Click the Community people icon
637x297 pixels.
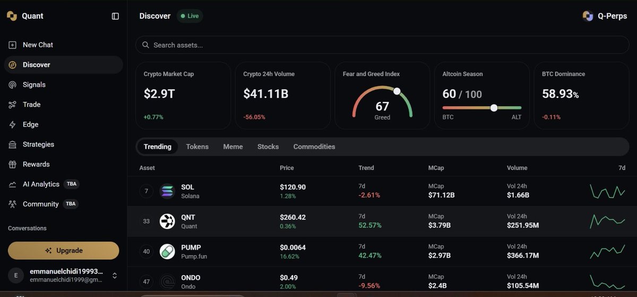[12, 204]
